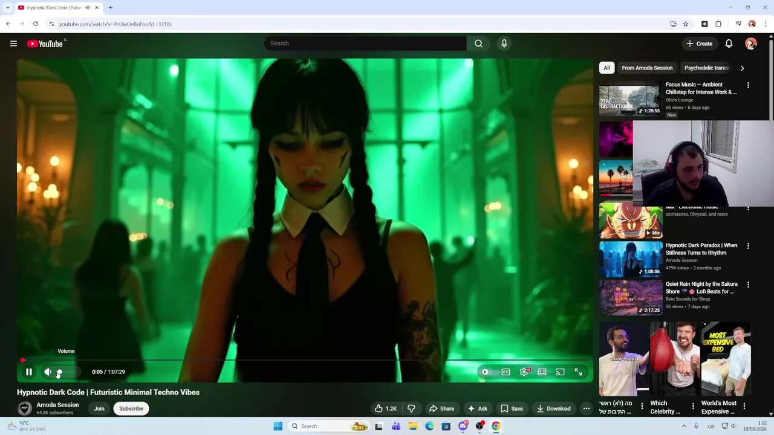Open Quiet Rain Night Sakura thumbnail
This screenshot has height=435, width=774.
[x=631, y=298]
